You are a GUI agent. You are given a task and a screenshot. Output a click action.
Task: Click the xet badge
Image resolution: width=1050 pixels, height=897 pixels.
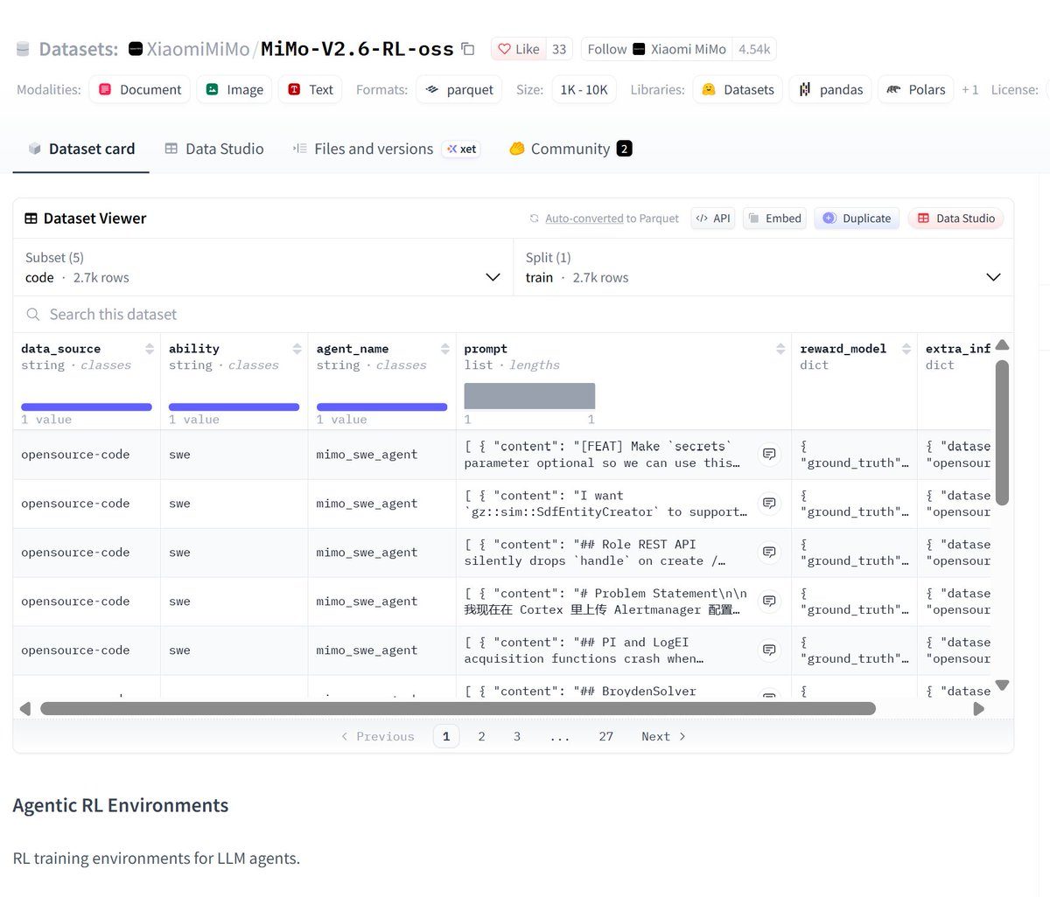(461, 149)
